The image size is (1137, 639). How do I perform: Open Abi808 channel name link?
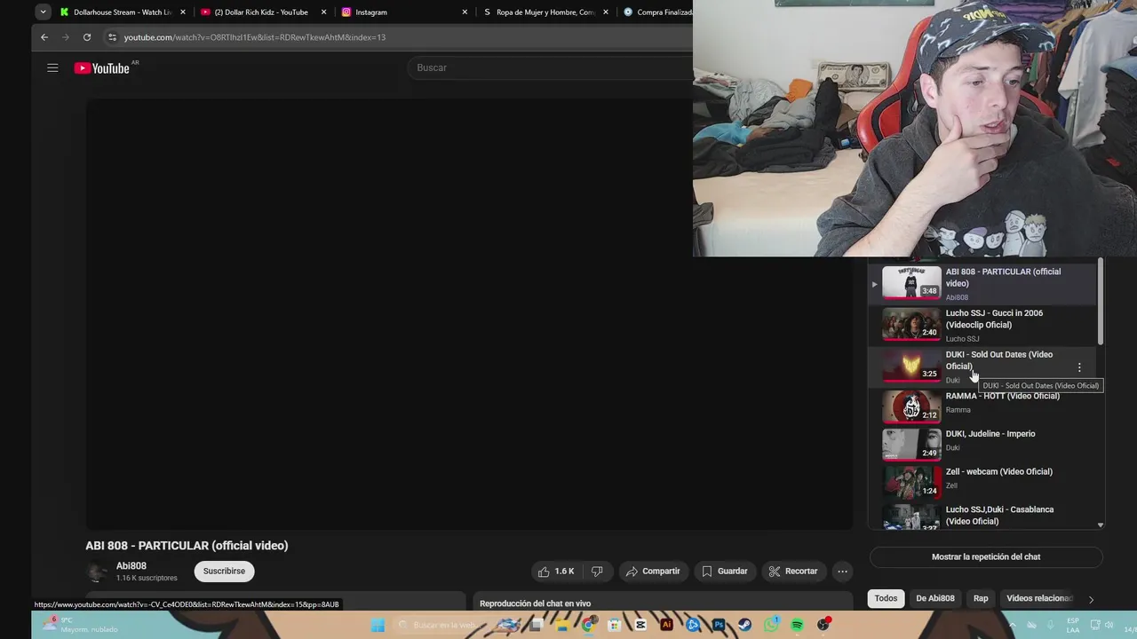[x=131, y=565]
